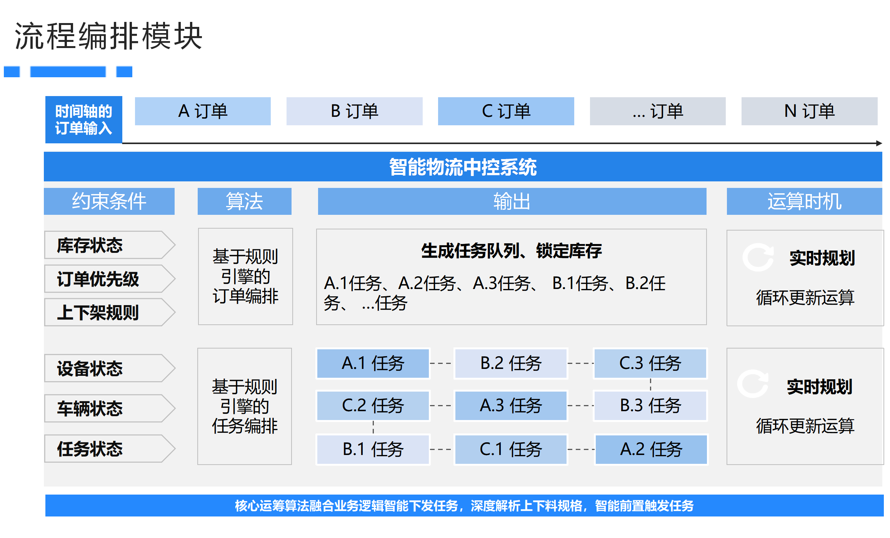Select the A.3 任务 task block
This screenshot has width=890, height=538.
(511, 406)
